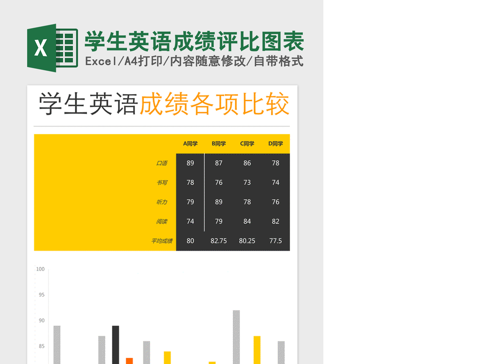This screenshot has width=485, height=364.
Task: Click A同学's 口语 score 89
Action: pyautogui.click(x=190, y=163)
